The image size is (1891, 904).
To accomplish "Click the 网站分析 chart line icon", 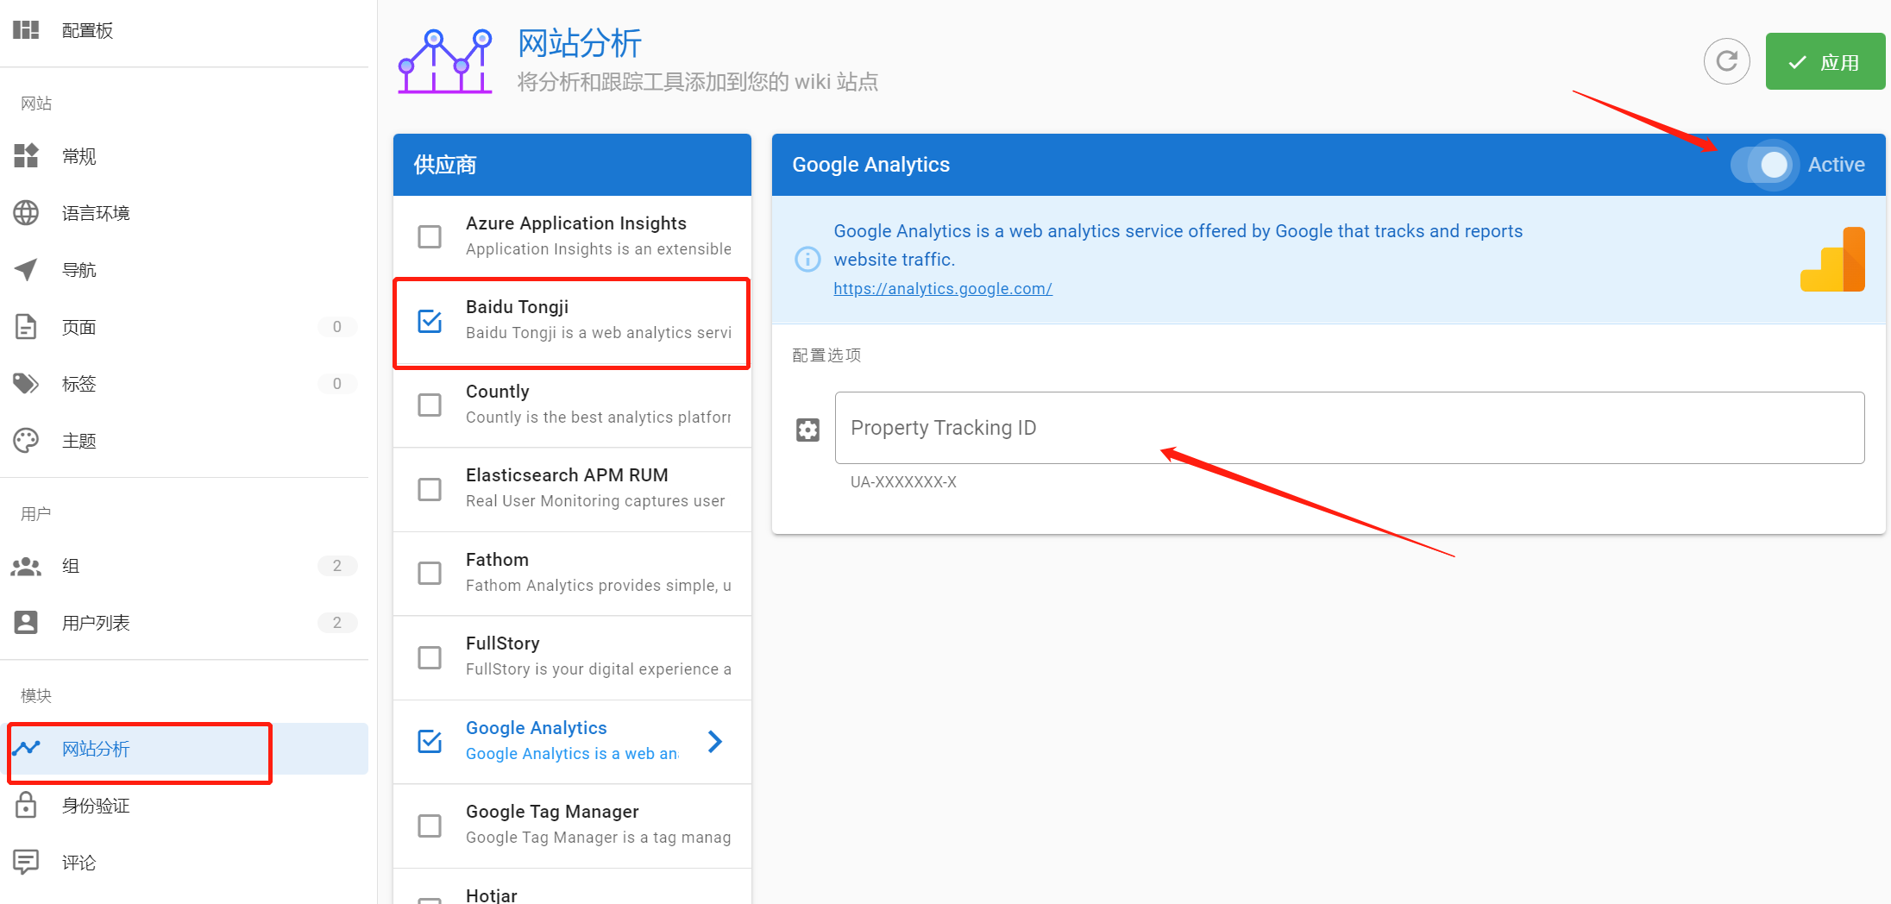I will [x=26, y=748].
